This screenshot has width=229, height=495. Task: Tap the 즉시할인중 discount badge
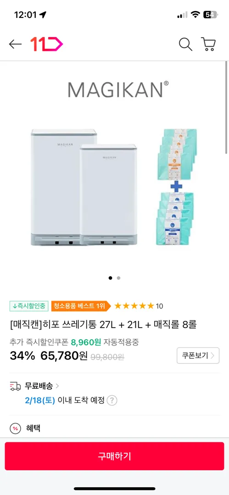[x=29, y=306]
